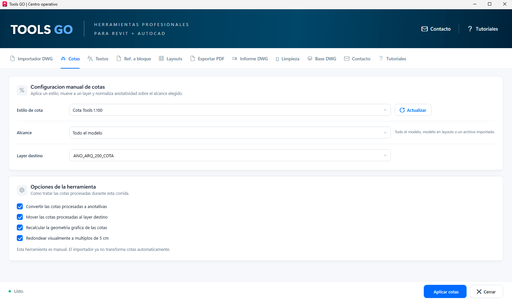Click the 'Todo el modelo, modelo en layouts' hint
The height and width of the screenshot is (301, 512).
(445, 132)
